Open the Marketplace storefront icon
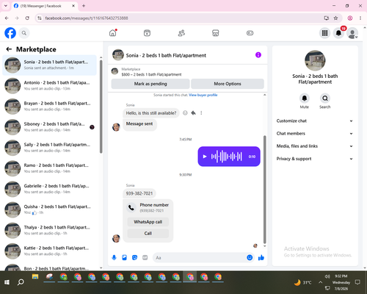The width and height of the screenshot is (367, 294). point(216,33)
